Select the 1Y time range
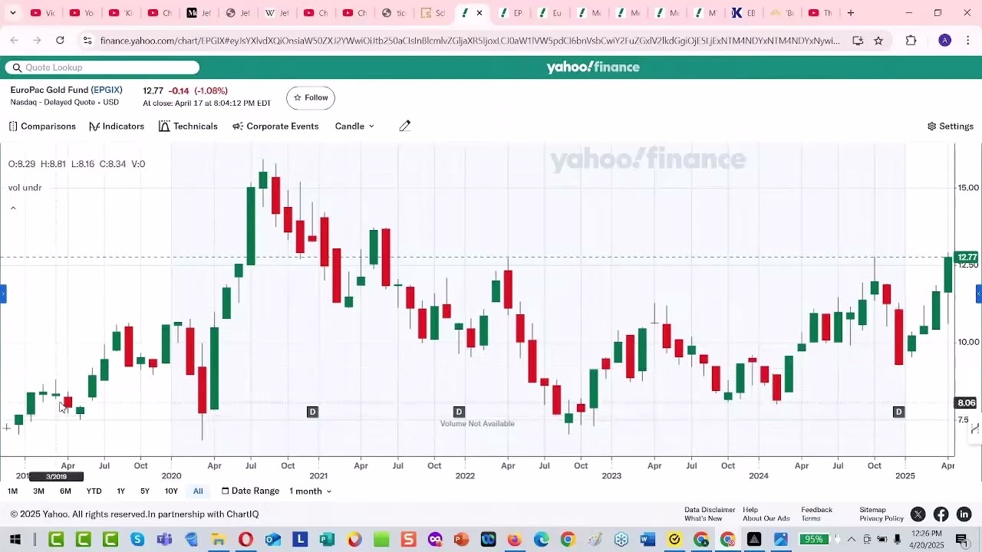The width and height of the screenshot is (982, 552). [x=120, y=491]
